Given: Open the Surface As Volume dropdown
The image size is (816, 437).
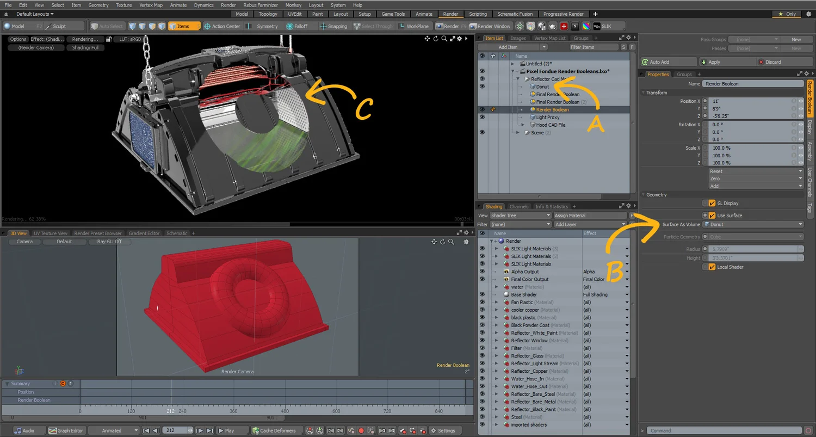Looking at the screenshot, I should point(752,224).
